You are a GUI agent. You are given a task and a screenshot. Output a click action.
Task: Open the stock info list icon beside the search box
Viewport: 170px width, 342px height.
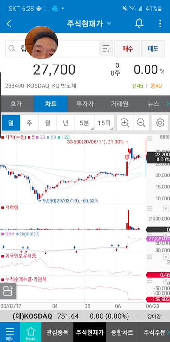(x=106, y=48)
